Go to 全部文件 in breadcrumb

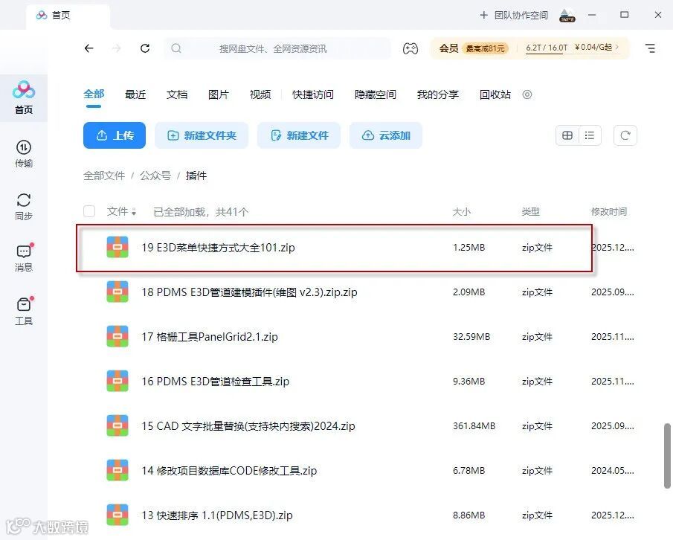point(104,176)
